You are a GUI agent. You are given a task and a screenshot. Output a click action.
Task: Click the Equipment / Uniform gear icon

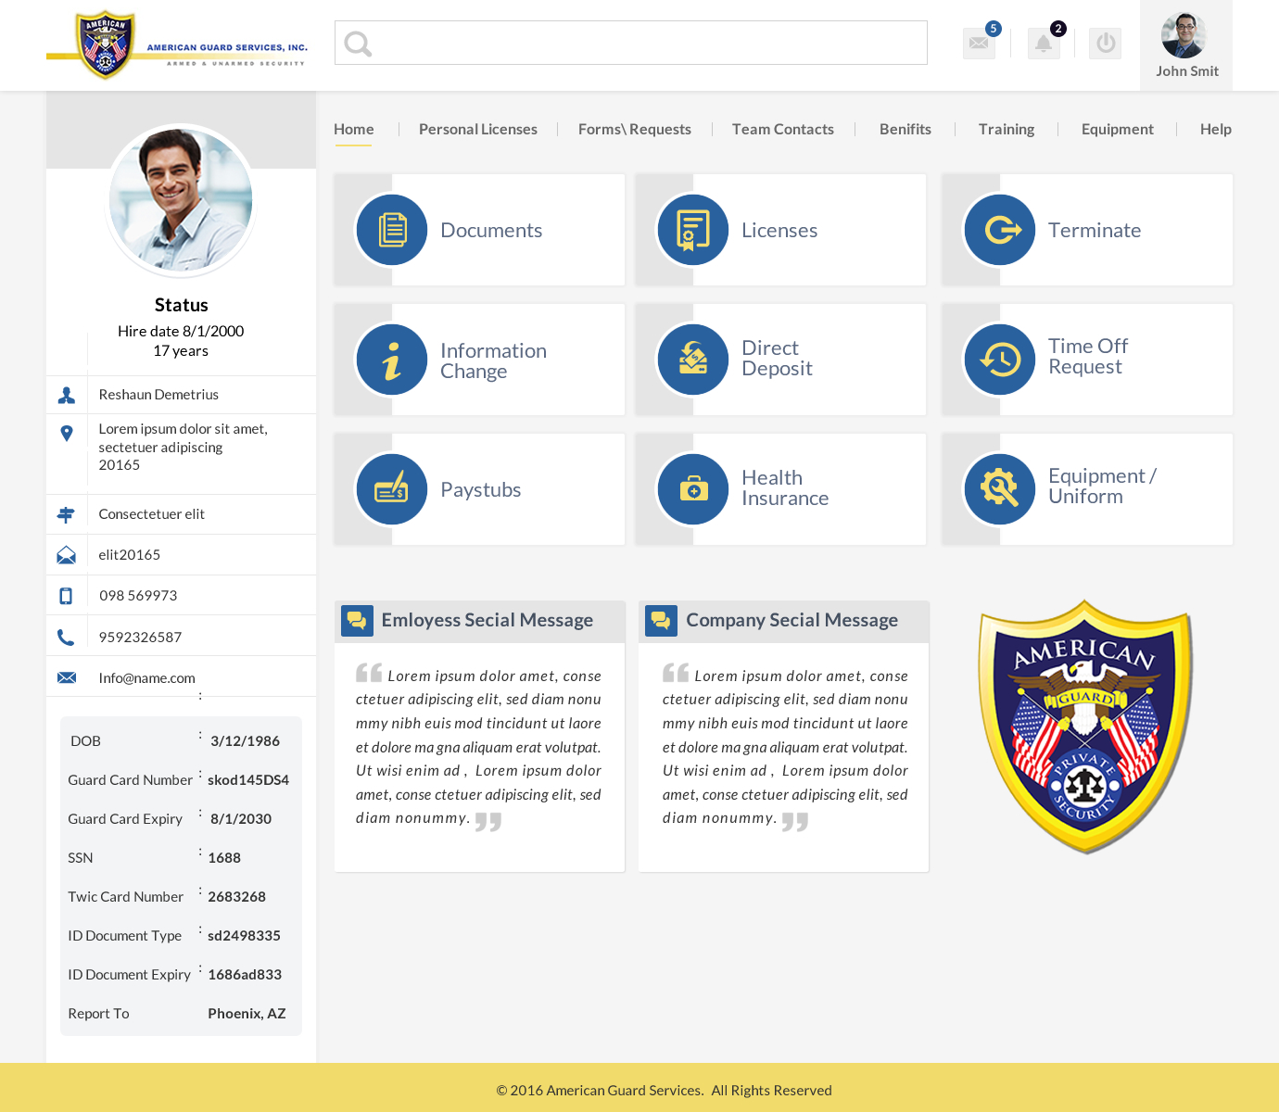pyautogui.click(x=1000, y=489)
